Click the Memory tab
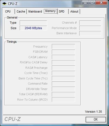 50,11
